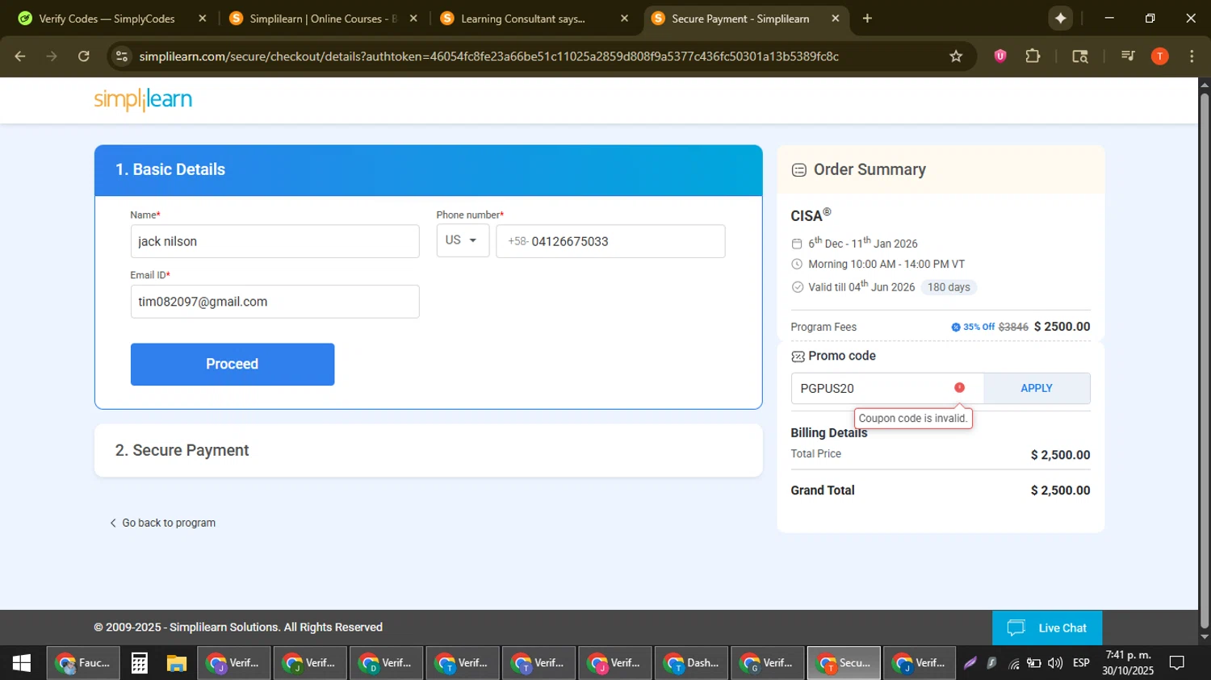
Task: Expand the 2. Secure Payment section
Action: (428, 450)
